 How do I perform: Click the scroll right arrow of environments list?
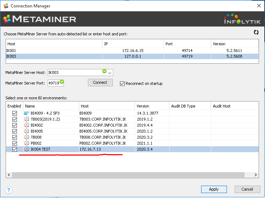(256, 175)
